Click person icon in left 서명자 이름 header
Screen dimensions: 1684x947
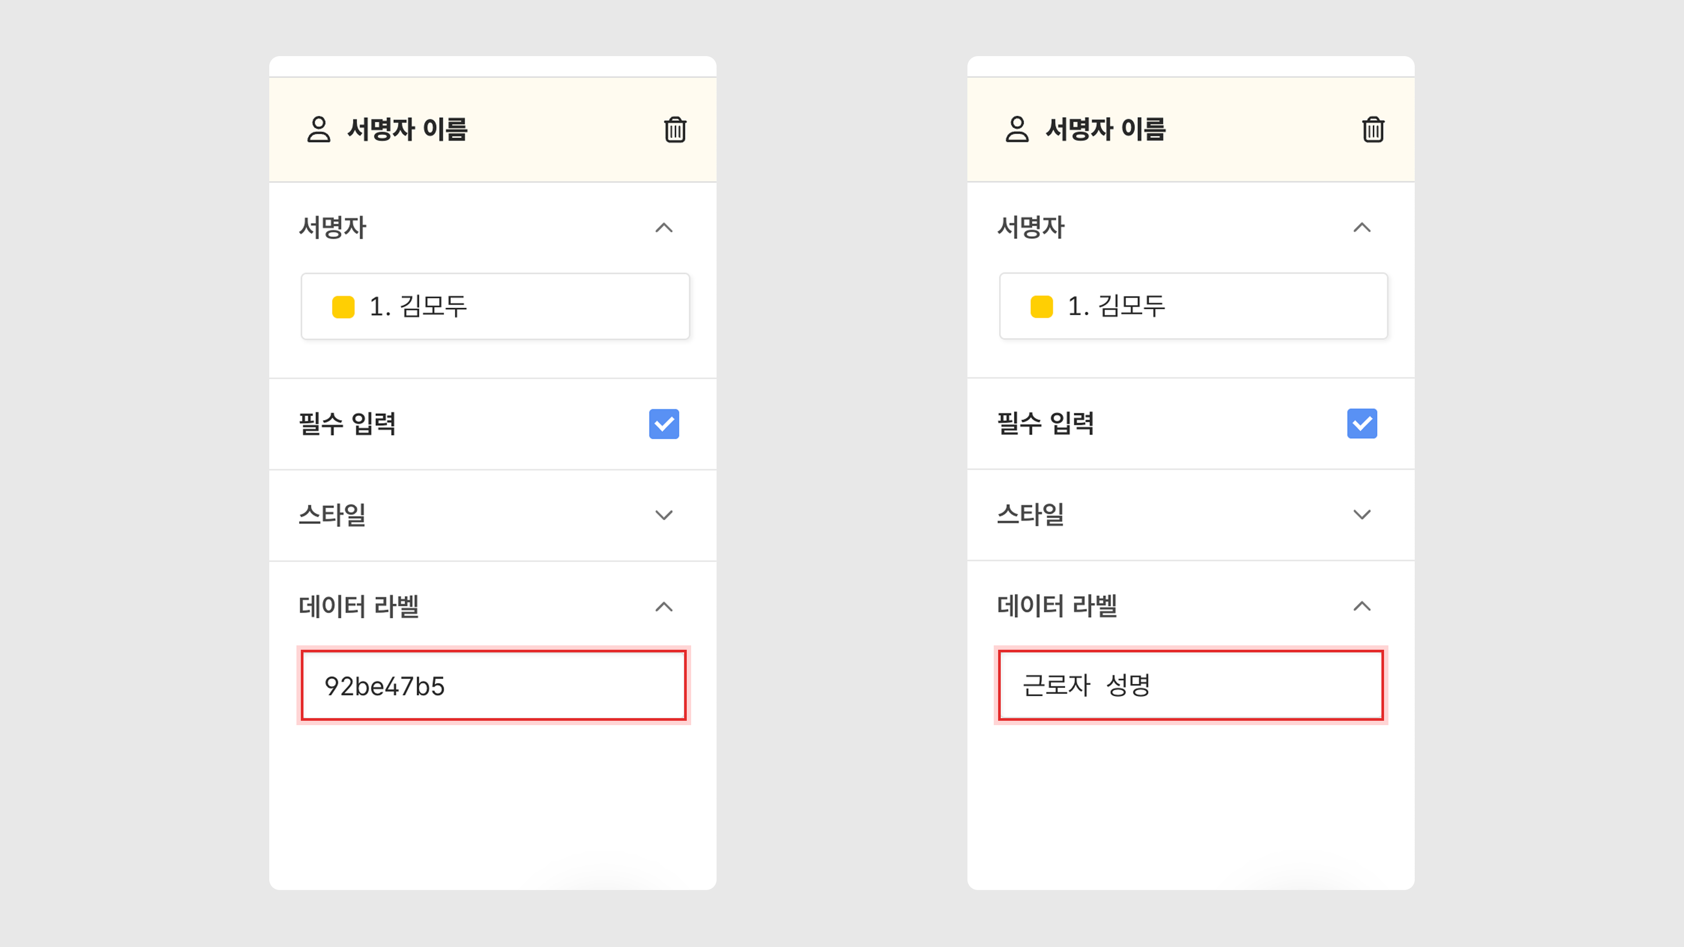click(x=318, y=129)
